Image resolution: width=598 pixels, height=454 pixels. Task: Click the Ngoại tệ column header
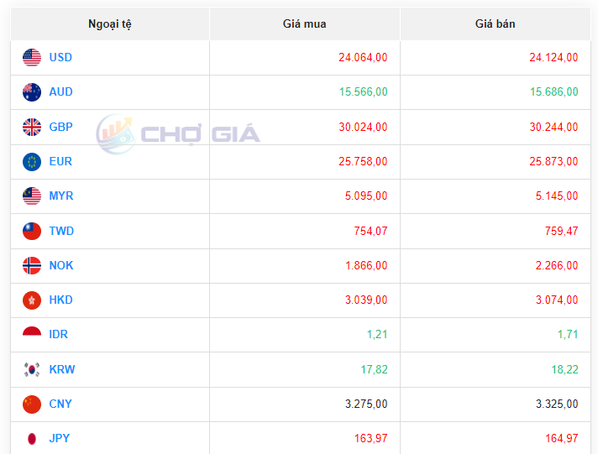coord(110,24)
